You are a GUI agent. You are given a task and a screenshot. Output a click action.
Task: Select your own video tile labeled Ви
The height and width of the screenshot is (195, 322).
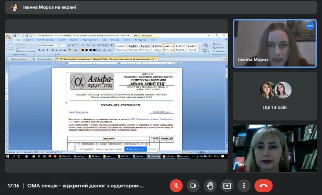coord(275,148)
